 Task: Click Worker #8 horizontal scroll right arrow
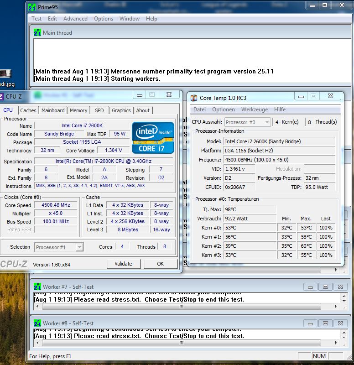click(336, 343)
